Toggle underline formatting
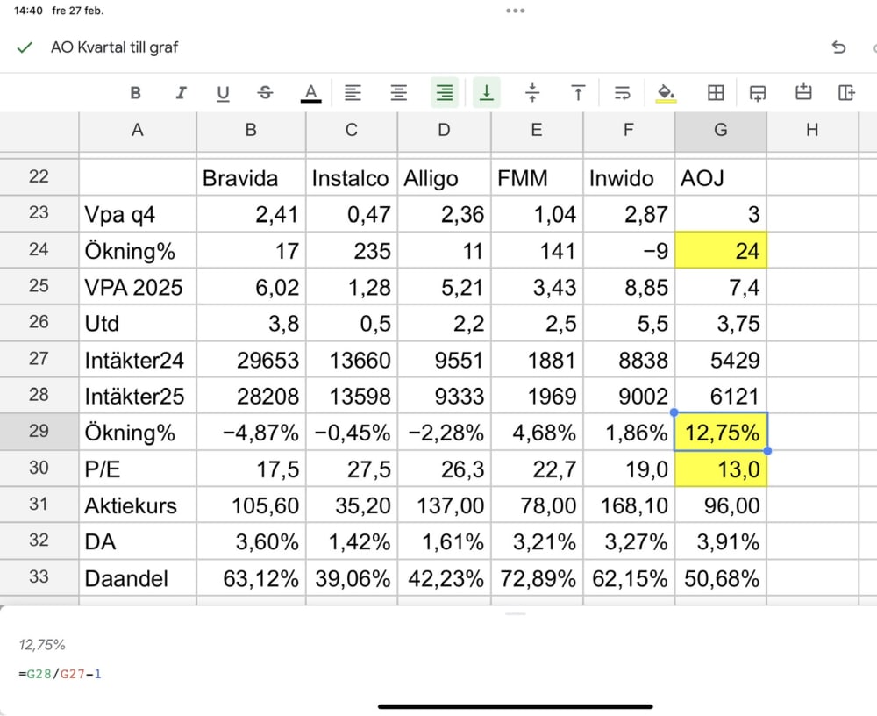Screen dimensions: 877x716 pos(223,92)
